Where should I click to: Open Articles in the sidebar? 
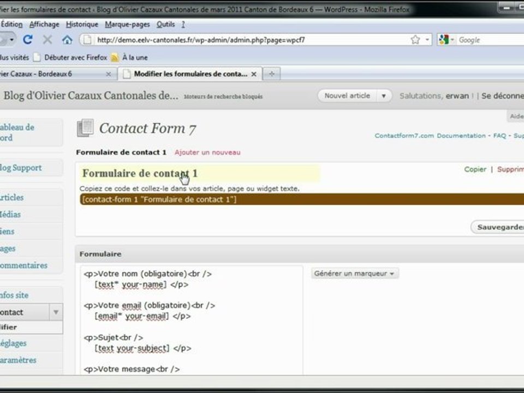pyautogui.click(x=11, y=198)
